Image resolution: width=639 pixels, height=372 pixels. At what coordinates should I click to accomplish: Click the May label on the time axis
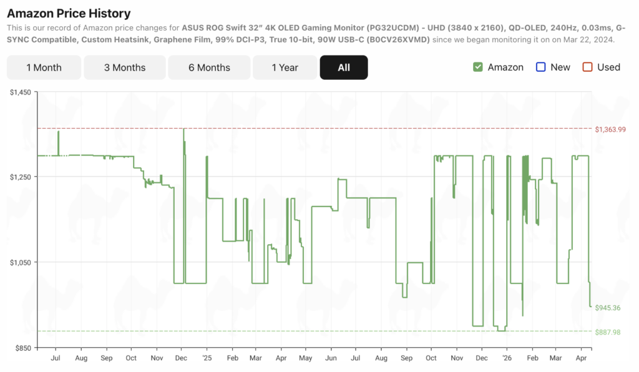[x=305, y=359]
